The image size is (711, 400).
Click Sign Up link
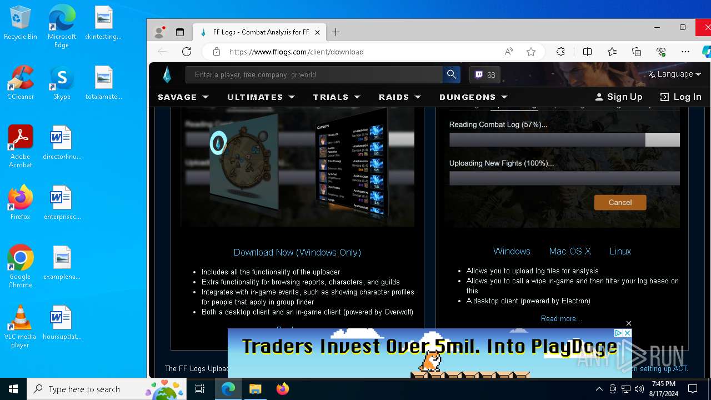tap(618, 97)
